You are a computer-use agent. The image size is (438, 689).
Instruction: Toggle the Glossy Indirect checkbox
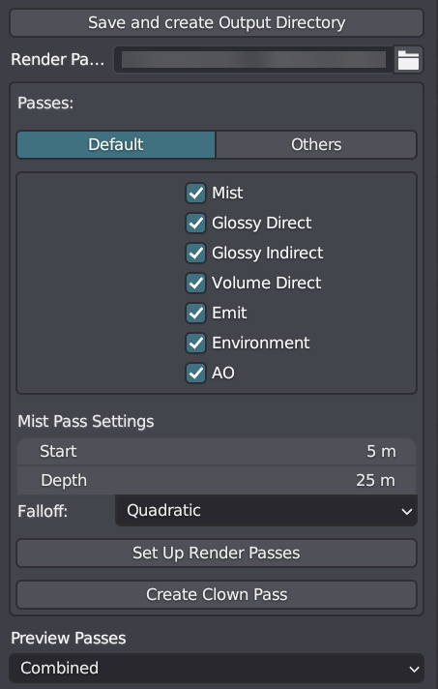point(195,254)
